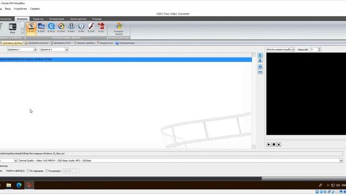Click the volume icon in system tray

click(338, 185)
